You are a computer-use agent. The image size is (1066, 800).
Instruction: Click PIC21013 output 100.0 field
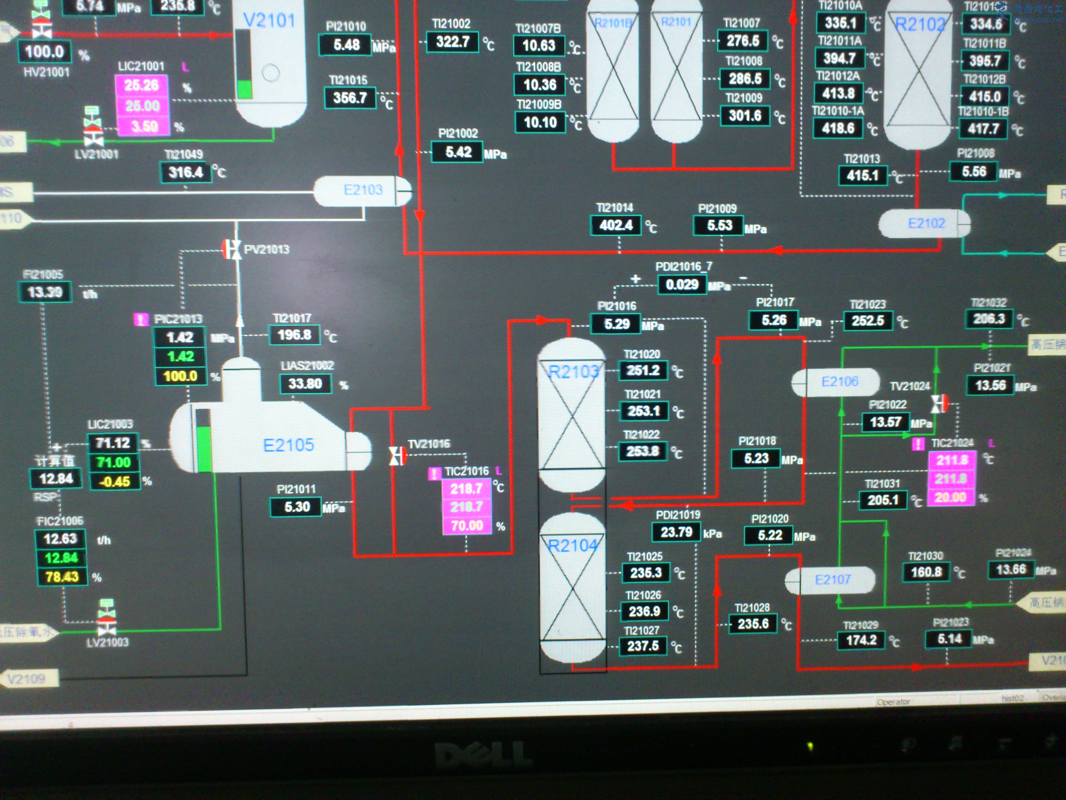point(180,376)
